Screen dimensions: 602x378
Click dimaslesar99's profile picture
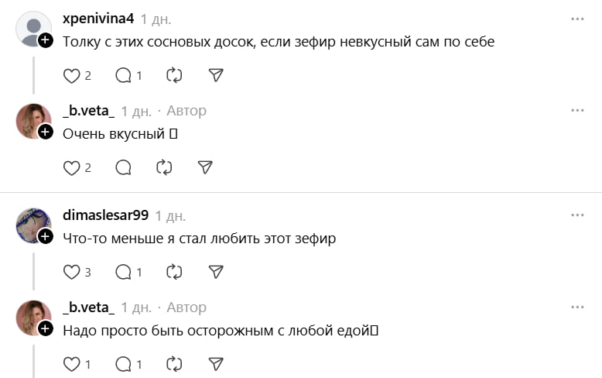[33, 225]
